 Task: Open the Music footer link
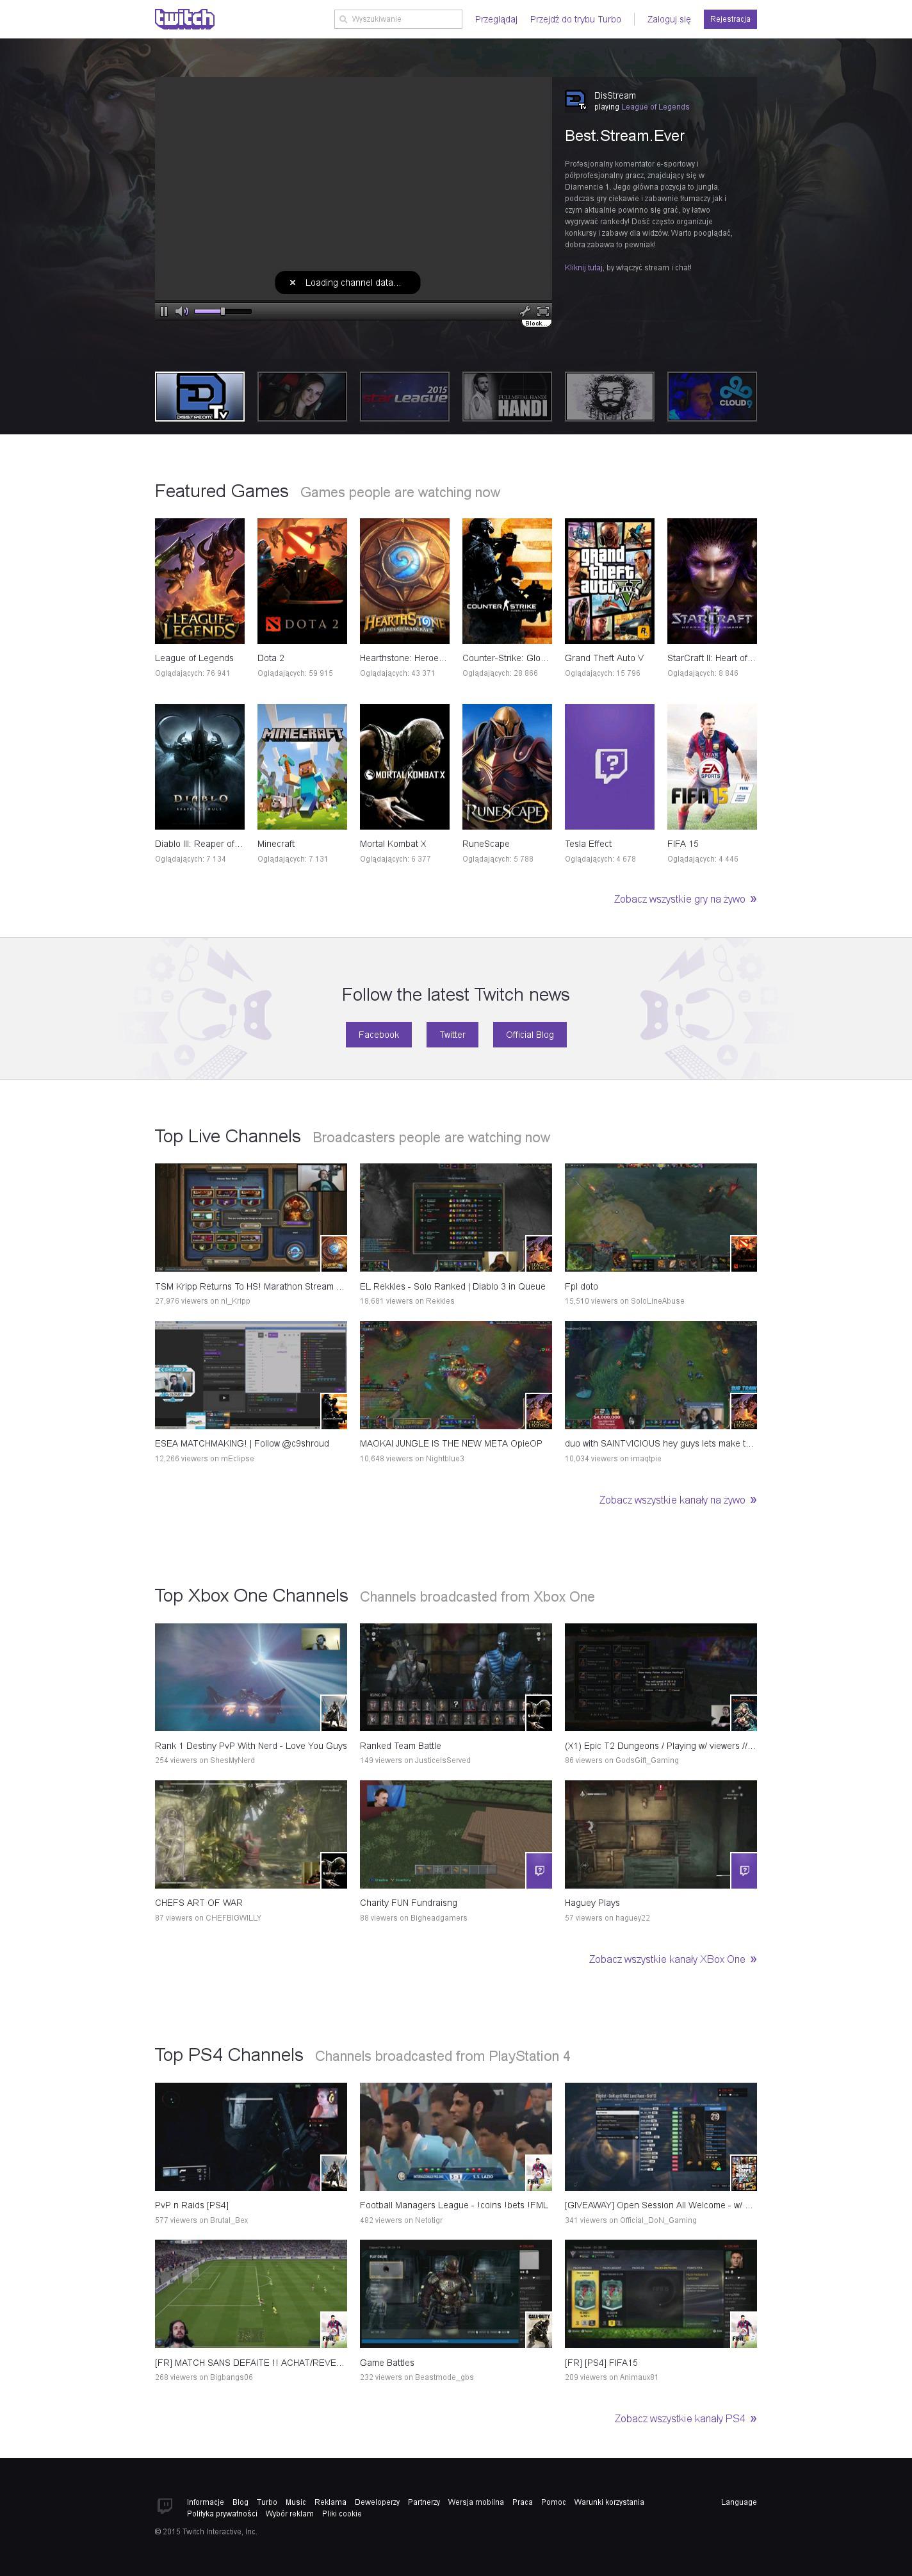click(x=296, y=2502)
